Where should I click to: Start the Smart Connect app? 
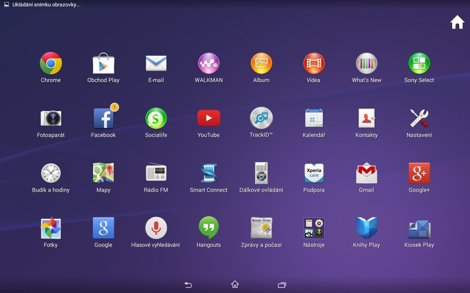tap(208, 174)
